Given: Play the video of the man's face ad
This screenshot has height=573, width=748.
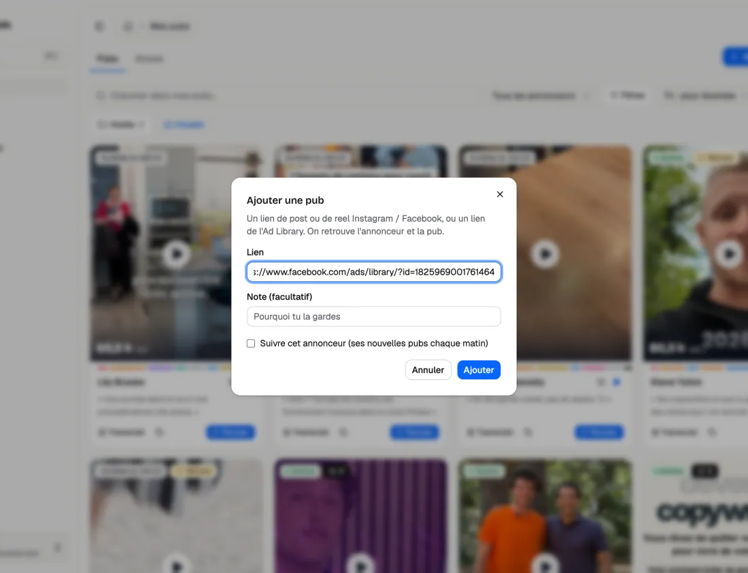Looking at the screenshot, I should point(729,254).
